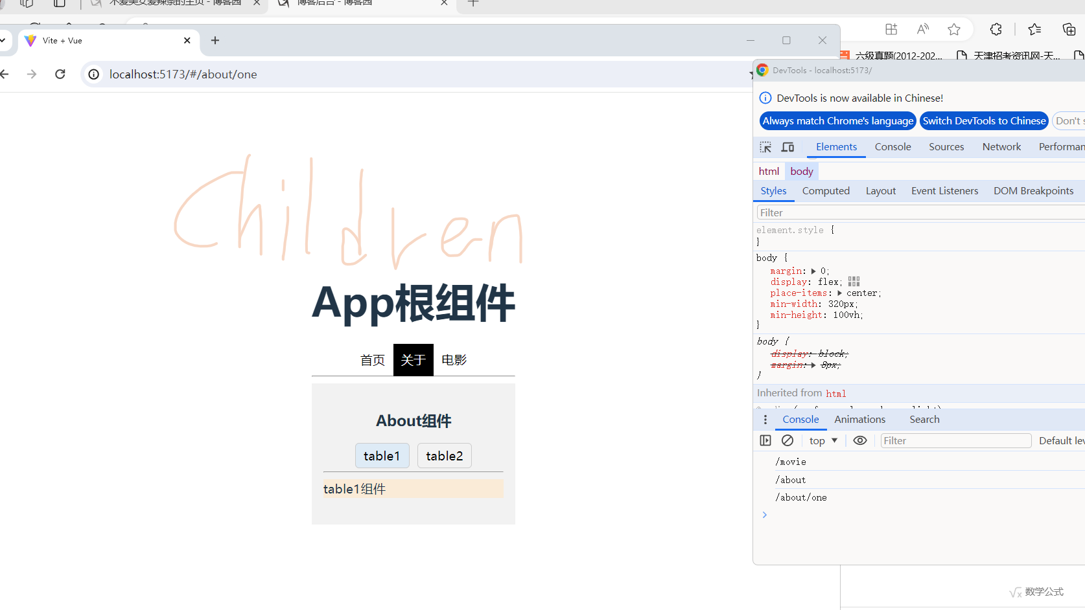Screen dimensions: 1085x610
Task: Select the Styles pane tab
Action: click(773, 191)
